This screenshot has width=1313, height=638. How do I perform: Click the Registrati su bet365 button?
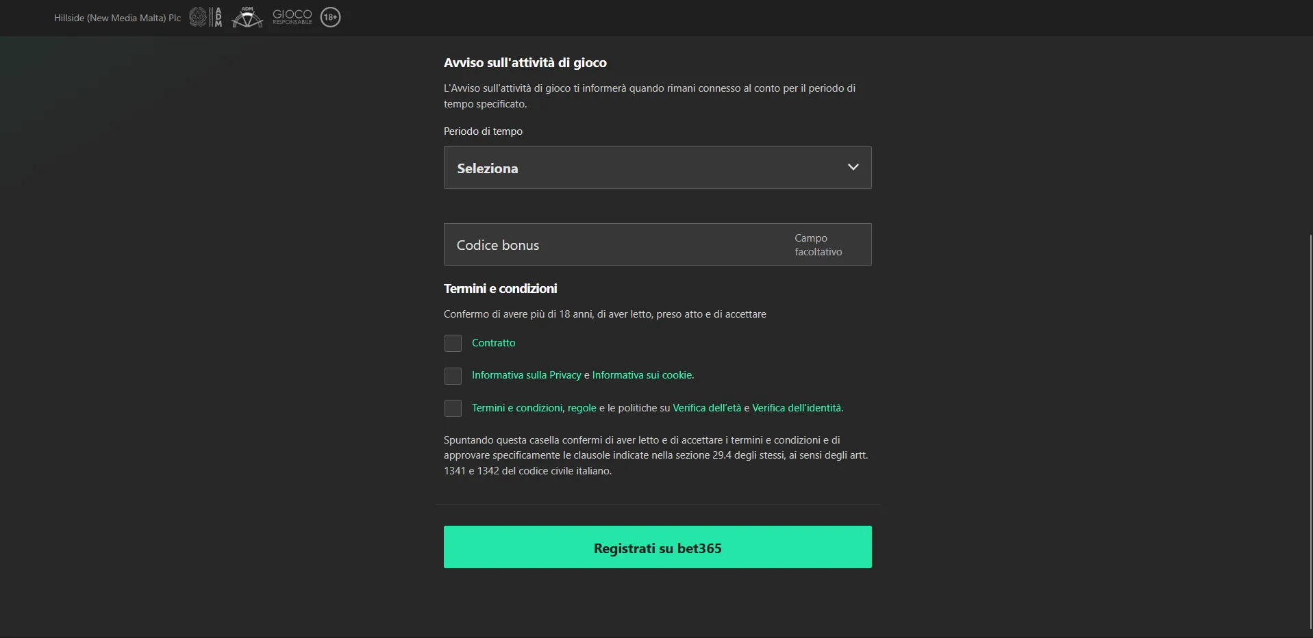(x=658, y=547)
